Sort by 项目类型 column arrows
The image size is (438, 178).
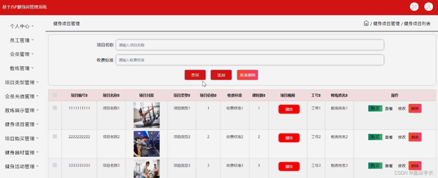pos(189,95)
